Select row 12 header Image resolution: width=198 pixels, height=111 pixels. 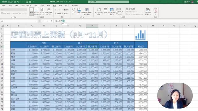pos(2,68)
